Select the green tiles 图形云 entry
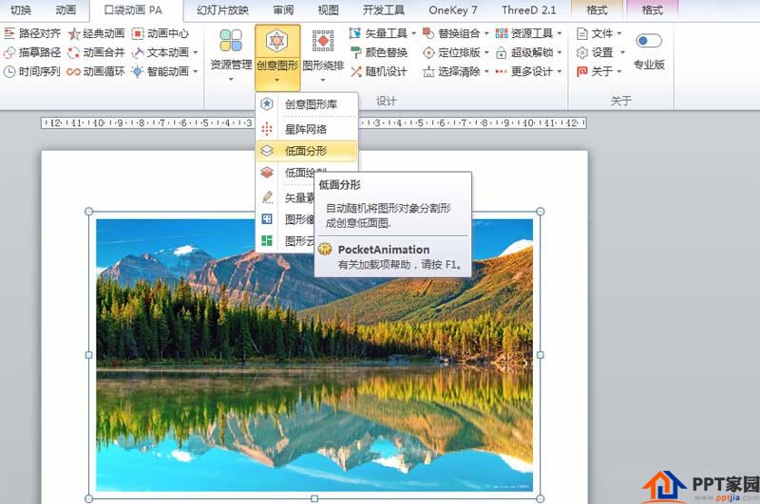The image size is (760, 504). [287, 241]
